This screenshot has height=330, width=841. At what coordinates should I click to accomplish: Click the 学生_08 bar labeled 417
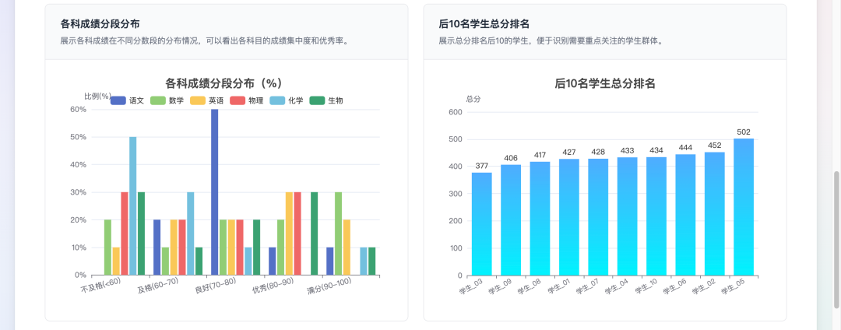540,219
